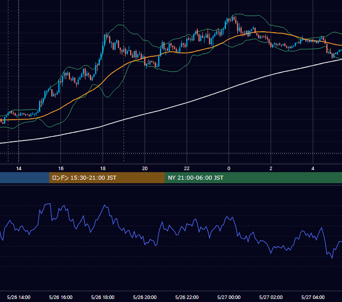Click the 5/26 18:00 date label
This screenshot has height=302, width=342.
click(103, 297)
